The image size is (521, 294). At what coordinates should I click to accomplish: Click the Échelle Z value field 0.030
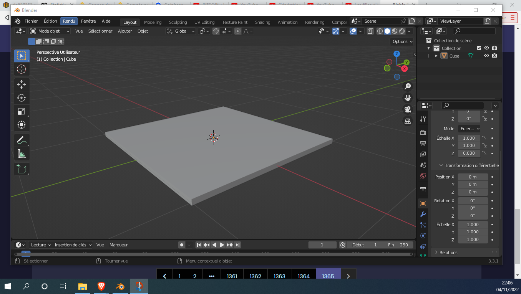469,153
